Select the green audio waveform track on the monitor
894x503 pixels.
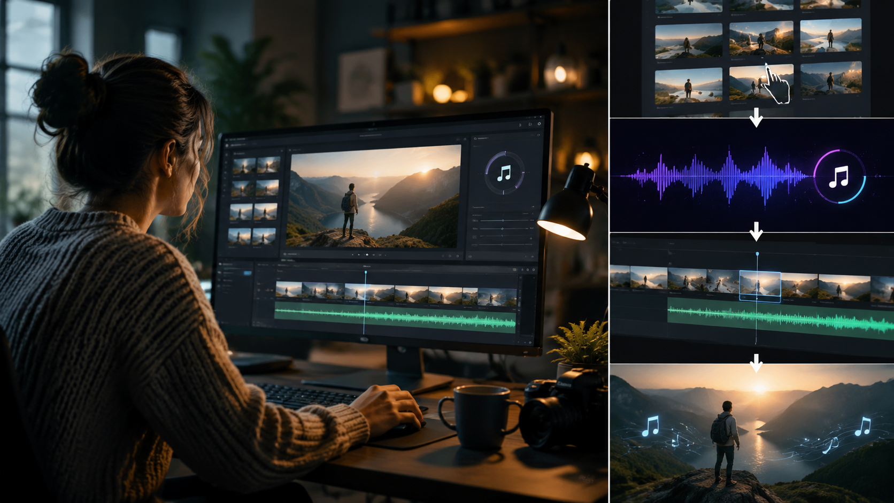395,318
